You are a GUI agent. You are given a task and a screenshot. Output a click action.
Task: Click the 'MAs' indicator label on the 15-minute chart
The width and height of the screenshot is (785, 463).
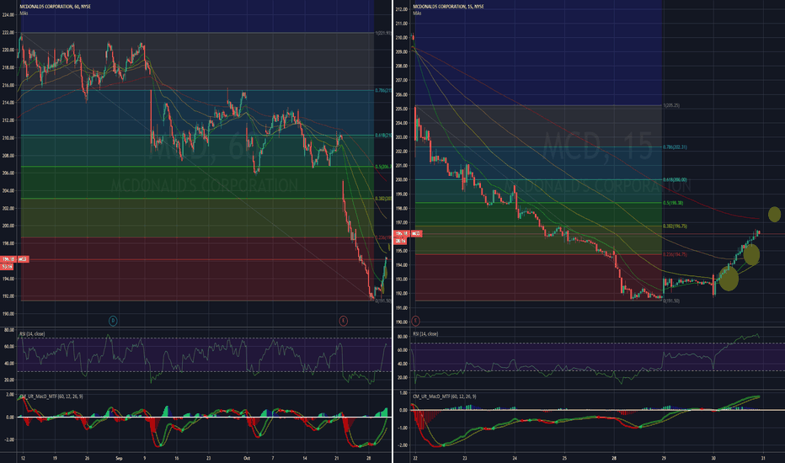click(x=417, y=13)
